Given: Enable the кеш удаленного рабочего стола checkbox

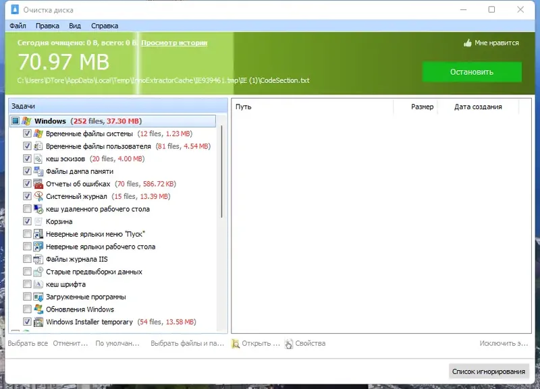Looking at the screenshot, I should tap(27, 209).
